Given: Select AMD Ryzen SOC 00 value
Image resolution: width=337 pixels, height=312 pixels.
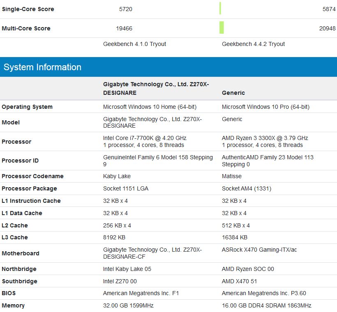Looking at the screenshot, I should 248,269.
